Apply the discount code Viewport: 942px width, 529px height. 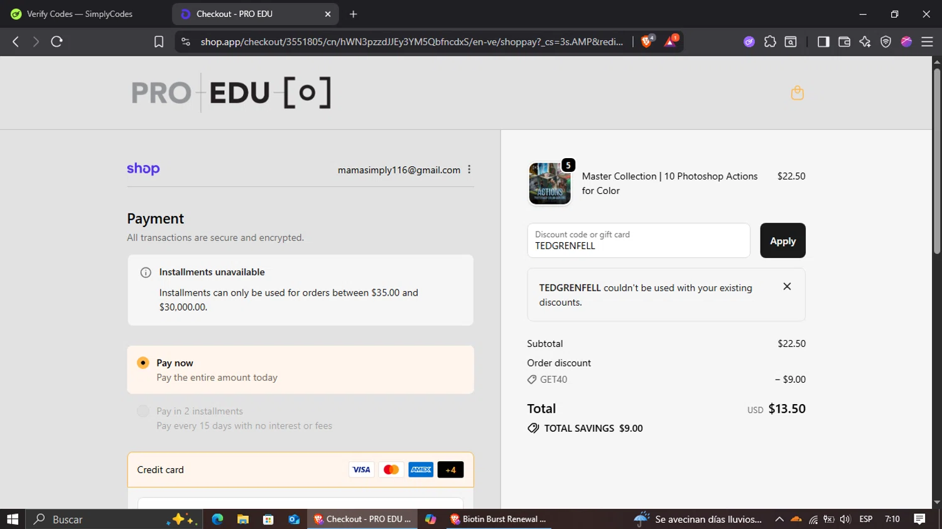pyautogui.click(x=782, y=240)
